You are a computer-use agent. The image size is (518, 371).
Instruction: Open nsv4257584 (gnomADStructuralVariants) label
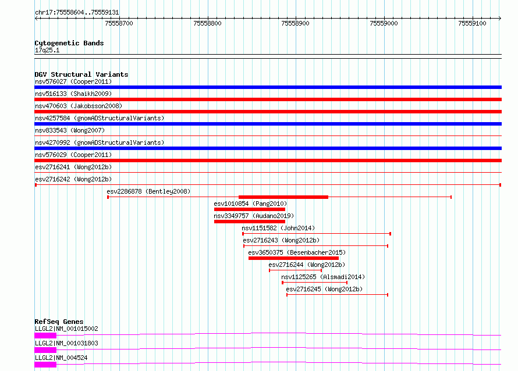100,118
